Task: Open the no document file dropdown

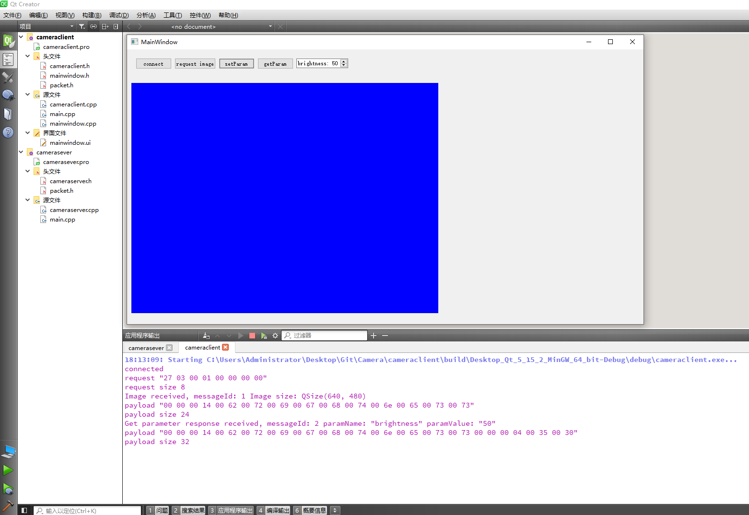Action: pos(221,26)
